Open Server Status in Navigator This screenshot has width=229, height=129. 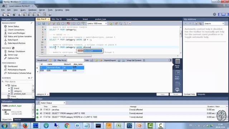coord(13,26)
